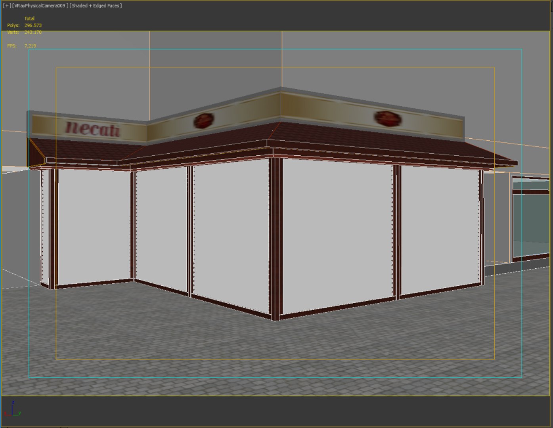
Task: Open the Shaded + Edged Faces shading menu
Action: (96, 6)
